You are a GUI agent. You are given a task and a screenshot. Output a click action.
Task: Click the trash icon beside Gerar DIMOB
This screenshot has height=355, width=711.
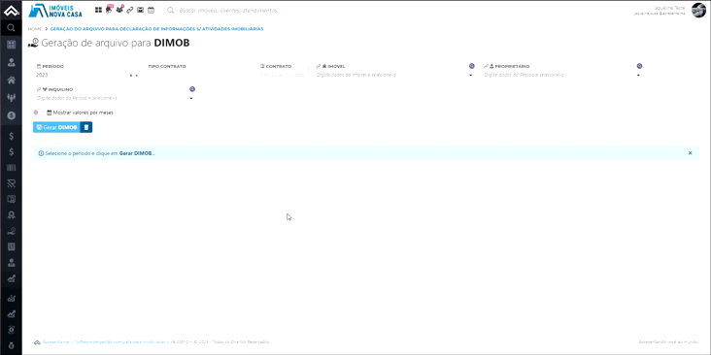point(86,128)
